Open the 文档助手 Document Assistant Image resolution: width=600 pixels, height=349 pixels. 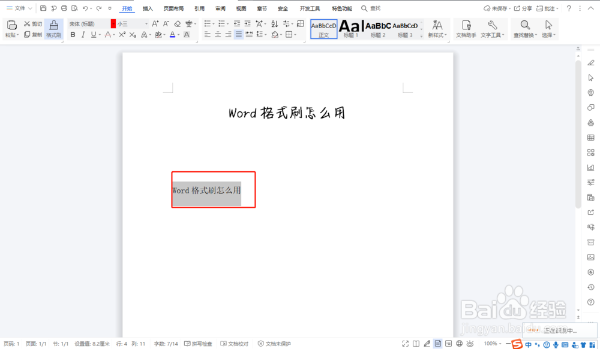point(467,29)
